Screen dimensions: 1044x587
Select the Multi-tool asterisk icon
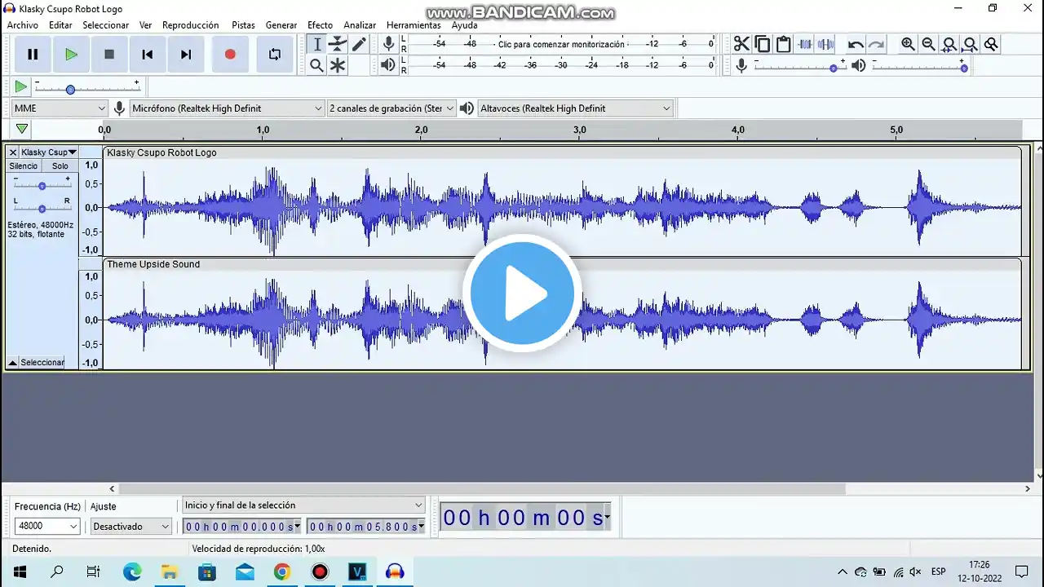338,65
